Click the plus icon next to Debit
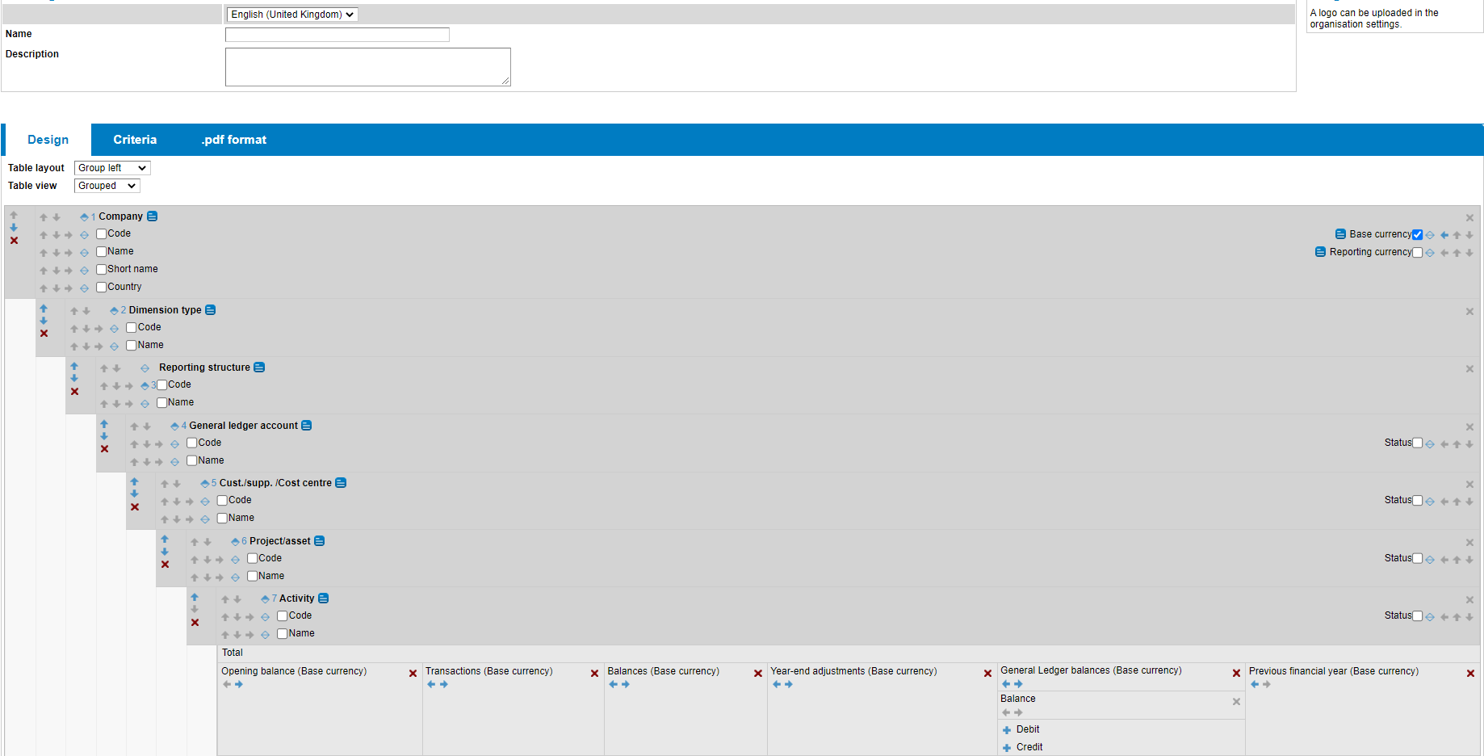The height and width of the screenshot is (756, 1484). coord(1007,730)
